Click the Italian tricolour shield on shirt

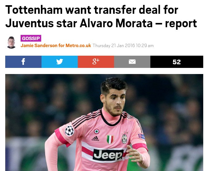pos(110,139)
